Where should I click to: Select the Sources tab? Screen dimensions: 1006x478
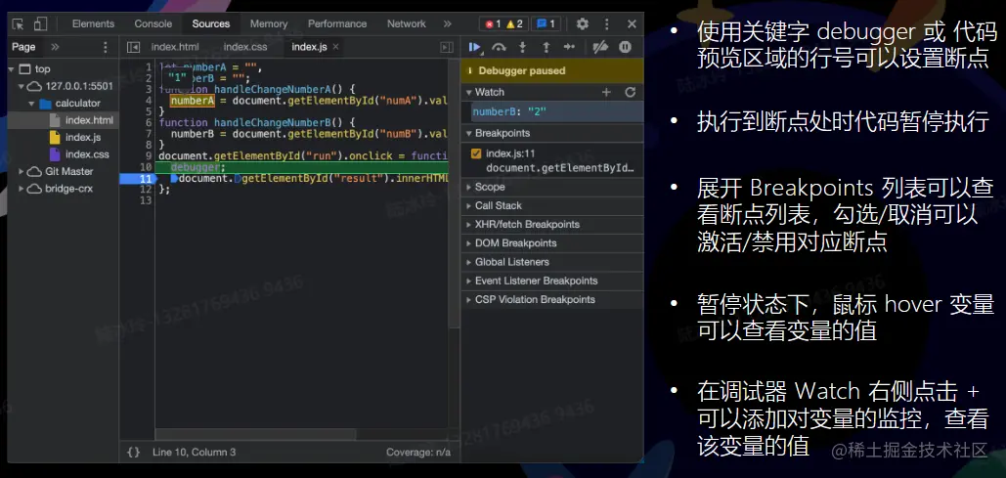[211, 23]
